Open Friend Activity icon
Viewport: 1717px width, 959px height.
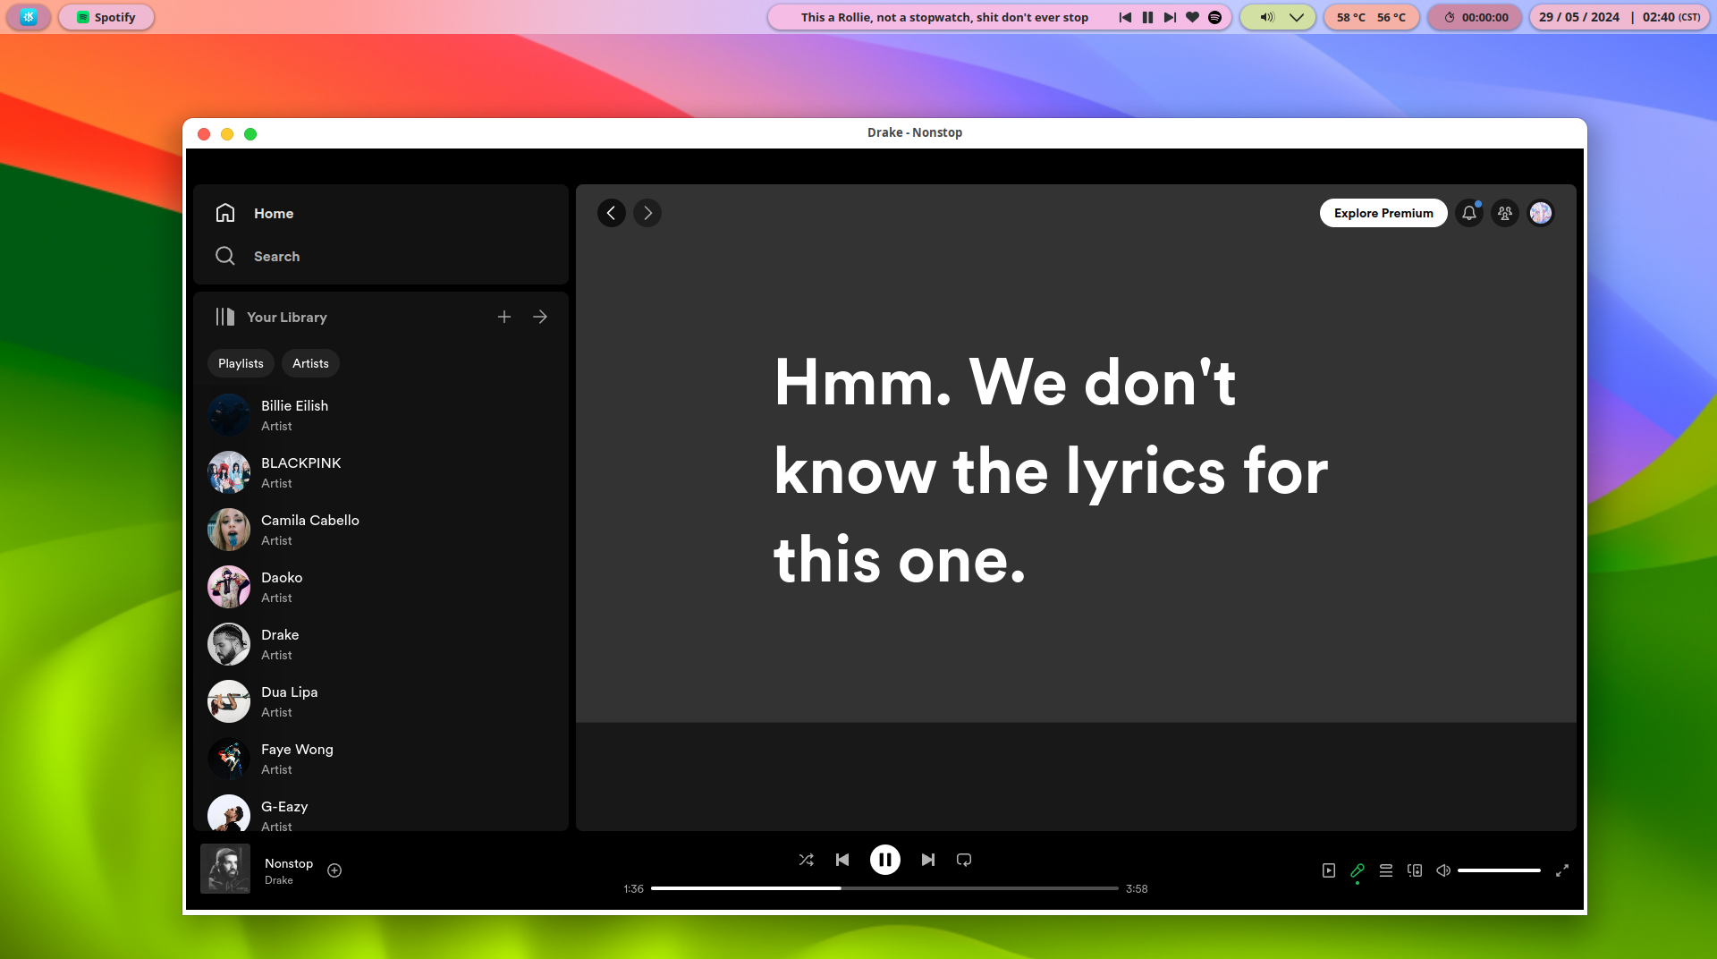tap(1505, 213)
